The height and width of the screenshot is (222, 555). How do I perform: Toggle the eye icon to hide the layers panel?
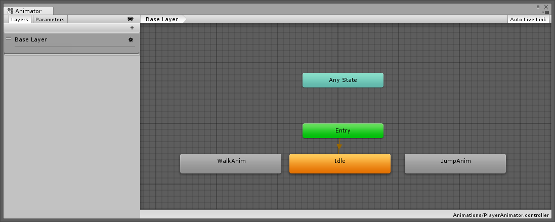[x=130, y=19]
